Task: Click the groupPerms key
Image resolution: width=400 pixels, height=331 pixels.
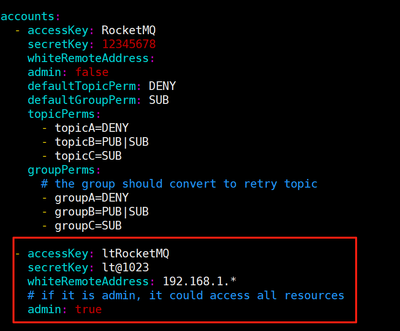Action: 61,170
